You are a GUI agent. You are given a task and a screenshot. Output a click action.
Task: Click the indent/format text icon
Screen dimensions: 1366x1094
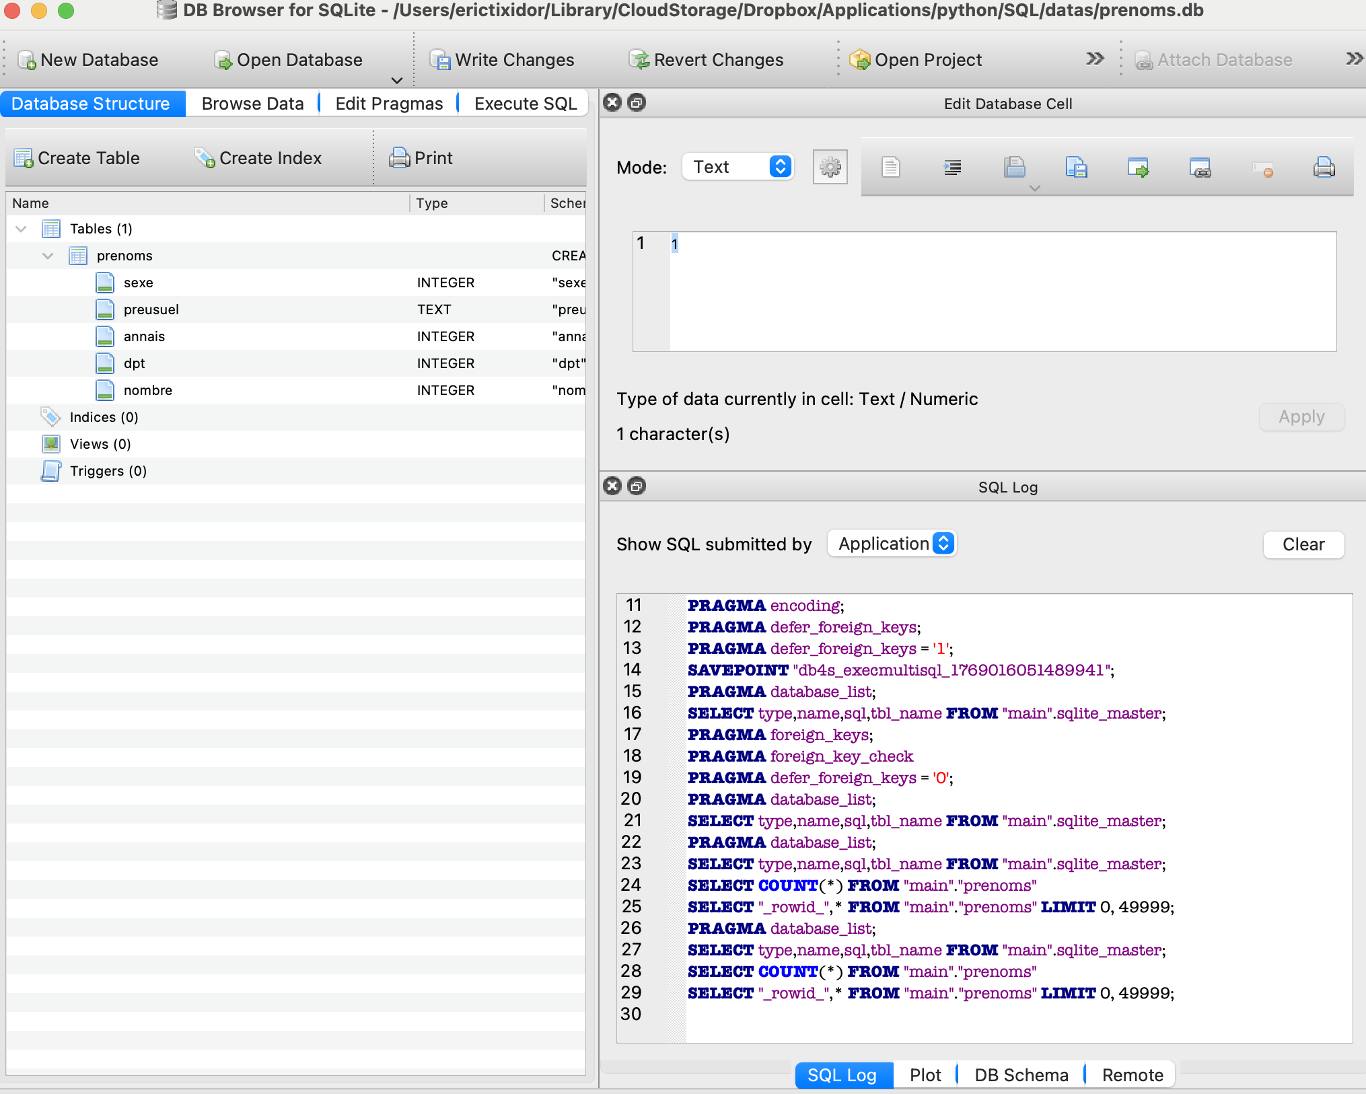[x=952, y=167]
